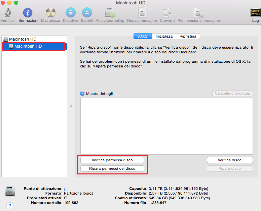Click the sidebar splitter dot handle
Image resolution: width=261 pixels, height=211 pixels.
(x=71, y=106)
